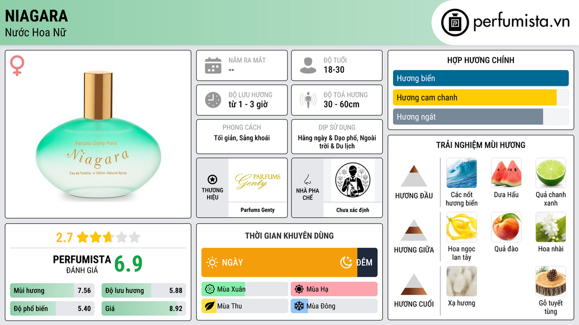
Task: Click the sillage icon for Độ toả hương
Action: click(308, 100)
